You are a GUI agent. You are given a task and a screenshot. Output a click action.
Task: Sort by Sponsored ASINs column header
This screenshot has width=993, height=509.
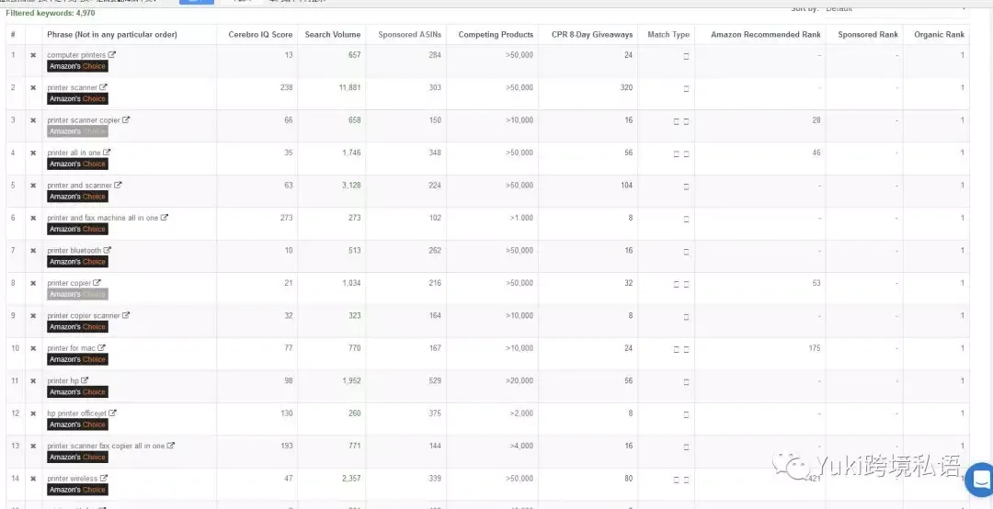point(410,35)
